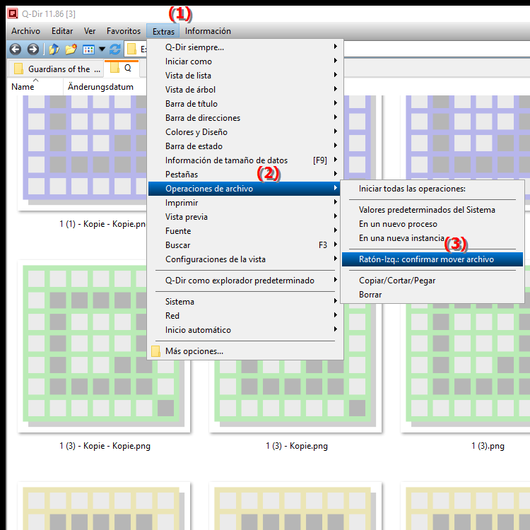
Task: Open view mode dropdown arrow in toolbar
Action: tap(102, 49)
